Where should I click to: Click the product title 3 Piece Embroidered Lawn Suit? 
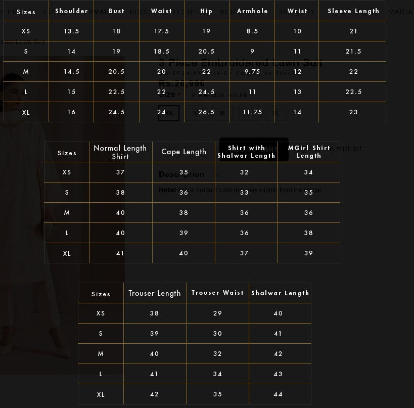(240, 62)
